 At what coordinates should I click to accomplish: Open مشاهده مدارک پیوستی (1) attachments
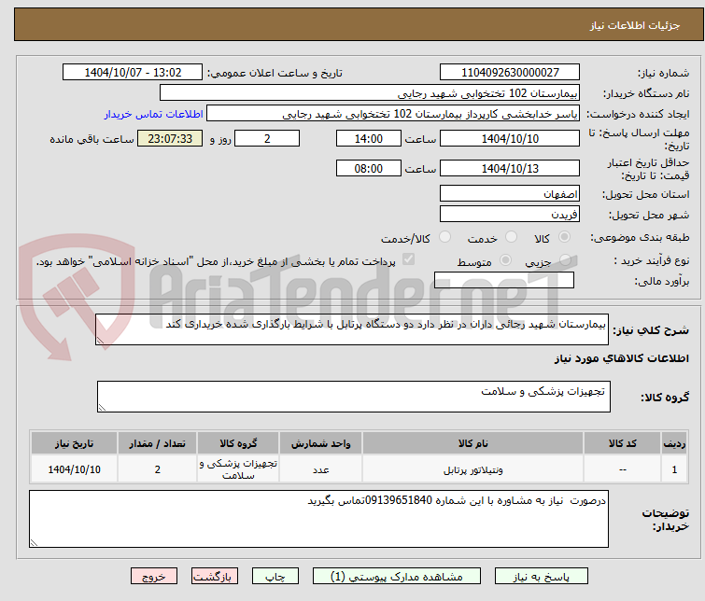point(397,577)
